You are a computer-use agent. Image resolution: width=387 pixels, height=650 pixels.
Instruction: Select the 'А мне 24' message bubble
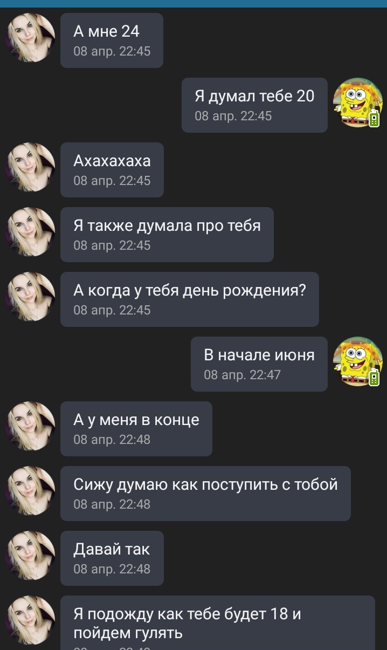point(112,40)
